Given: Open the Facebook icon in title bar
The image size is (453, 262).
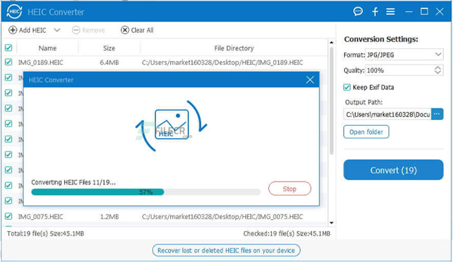Looking at the screenshot, I should (375, 12).
